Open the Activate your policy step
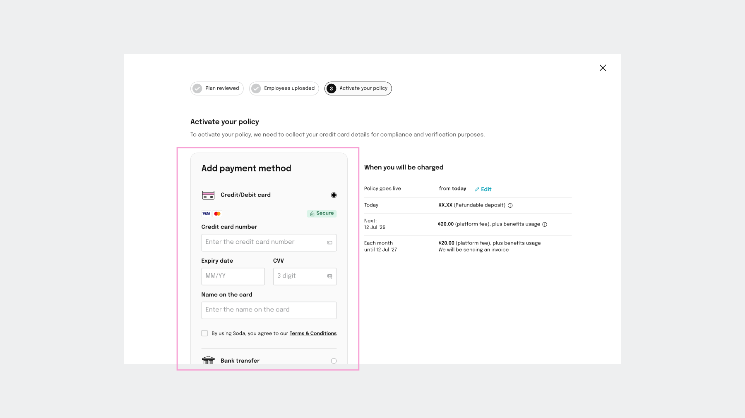The height and width of the screenshot is (418, 745). coord(358,88)
